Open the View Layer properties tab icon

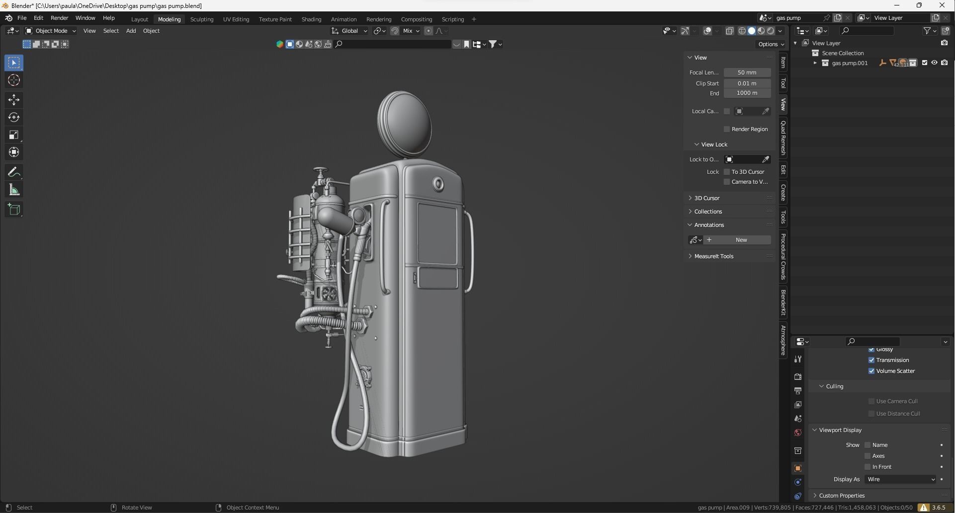click(798, 405)
